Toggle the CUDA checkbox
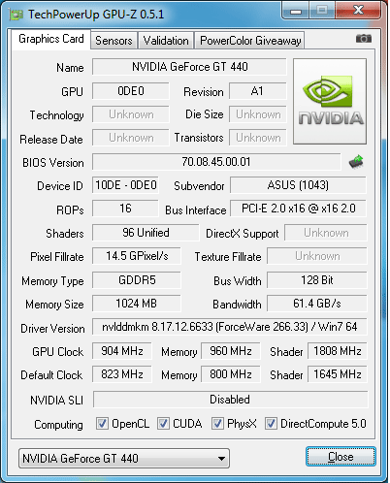This screenshot has height=483, width=390. (163, 423)
